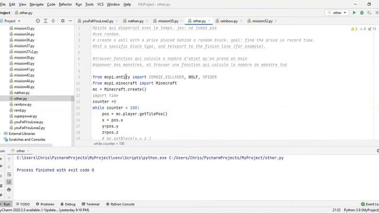Click the 21:52 caret position indicator
Screen dimensions: 379x213
336,210
